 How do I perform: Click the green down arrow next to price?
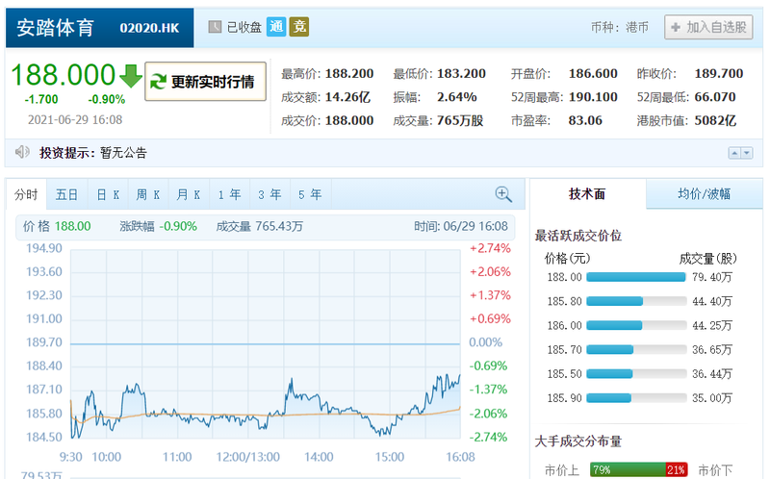131,76
